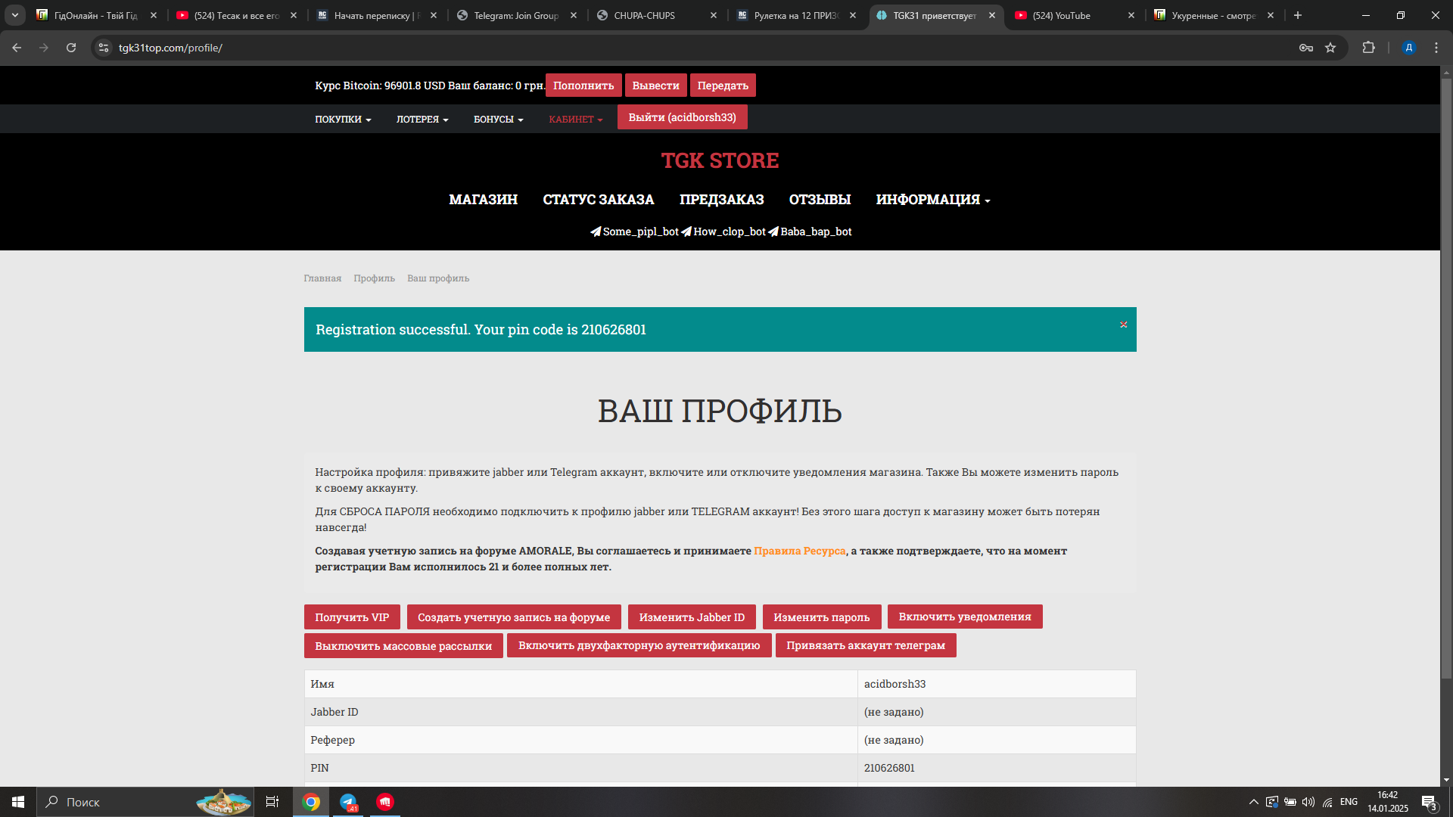The width and height of the screenshot is (1453, 817).
Task: Expand the ЛОТЕРЕЯ dropdown menu
Action: (422, 120)
